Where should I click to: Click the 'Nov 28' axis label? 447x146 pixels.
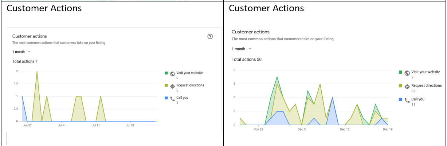click(258, 129)
